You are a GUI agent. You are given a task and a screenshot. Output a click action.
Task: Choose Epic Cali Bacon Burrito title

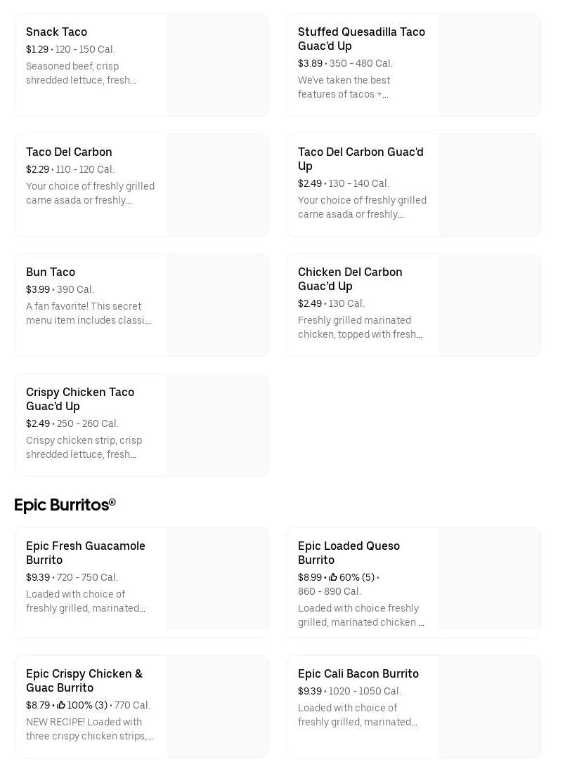[x=358, y=673]
